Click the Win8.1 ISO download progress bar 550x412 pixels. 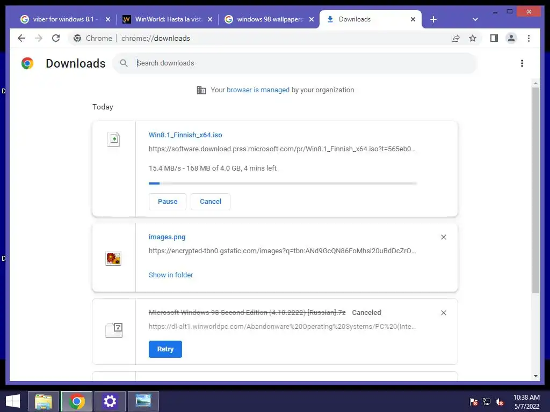click(x=283, y=183)
